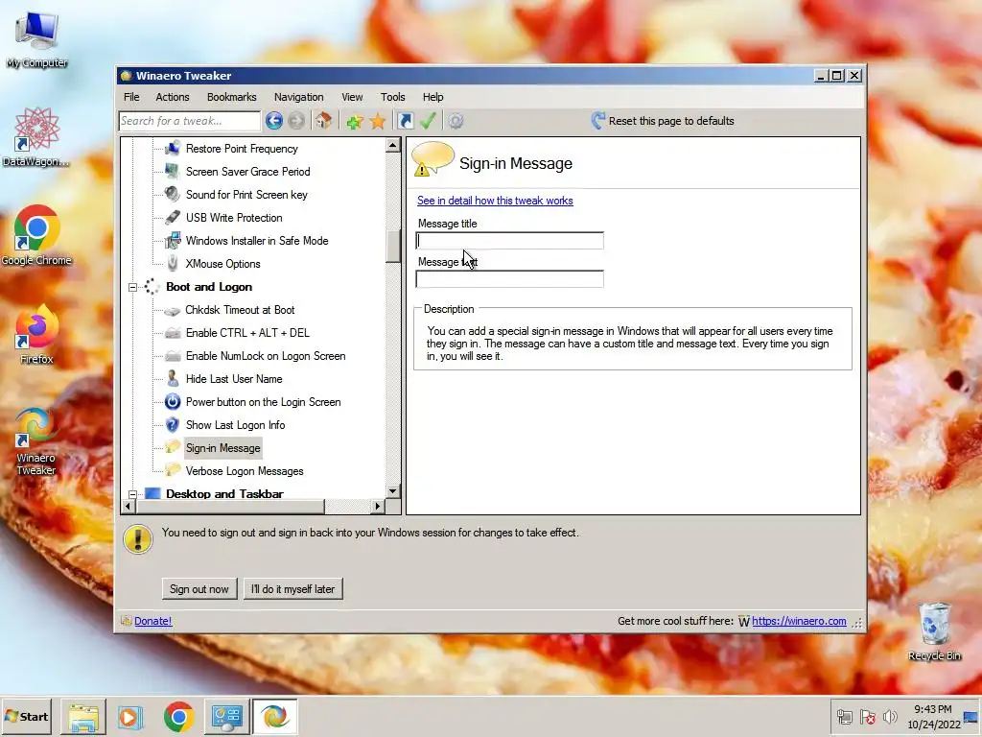Open Windows Installer in Safe Mode
Viewport: 982px width, 737px height.
pos(257,241)
